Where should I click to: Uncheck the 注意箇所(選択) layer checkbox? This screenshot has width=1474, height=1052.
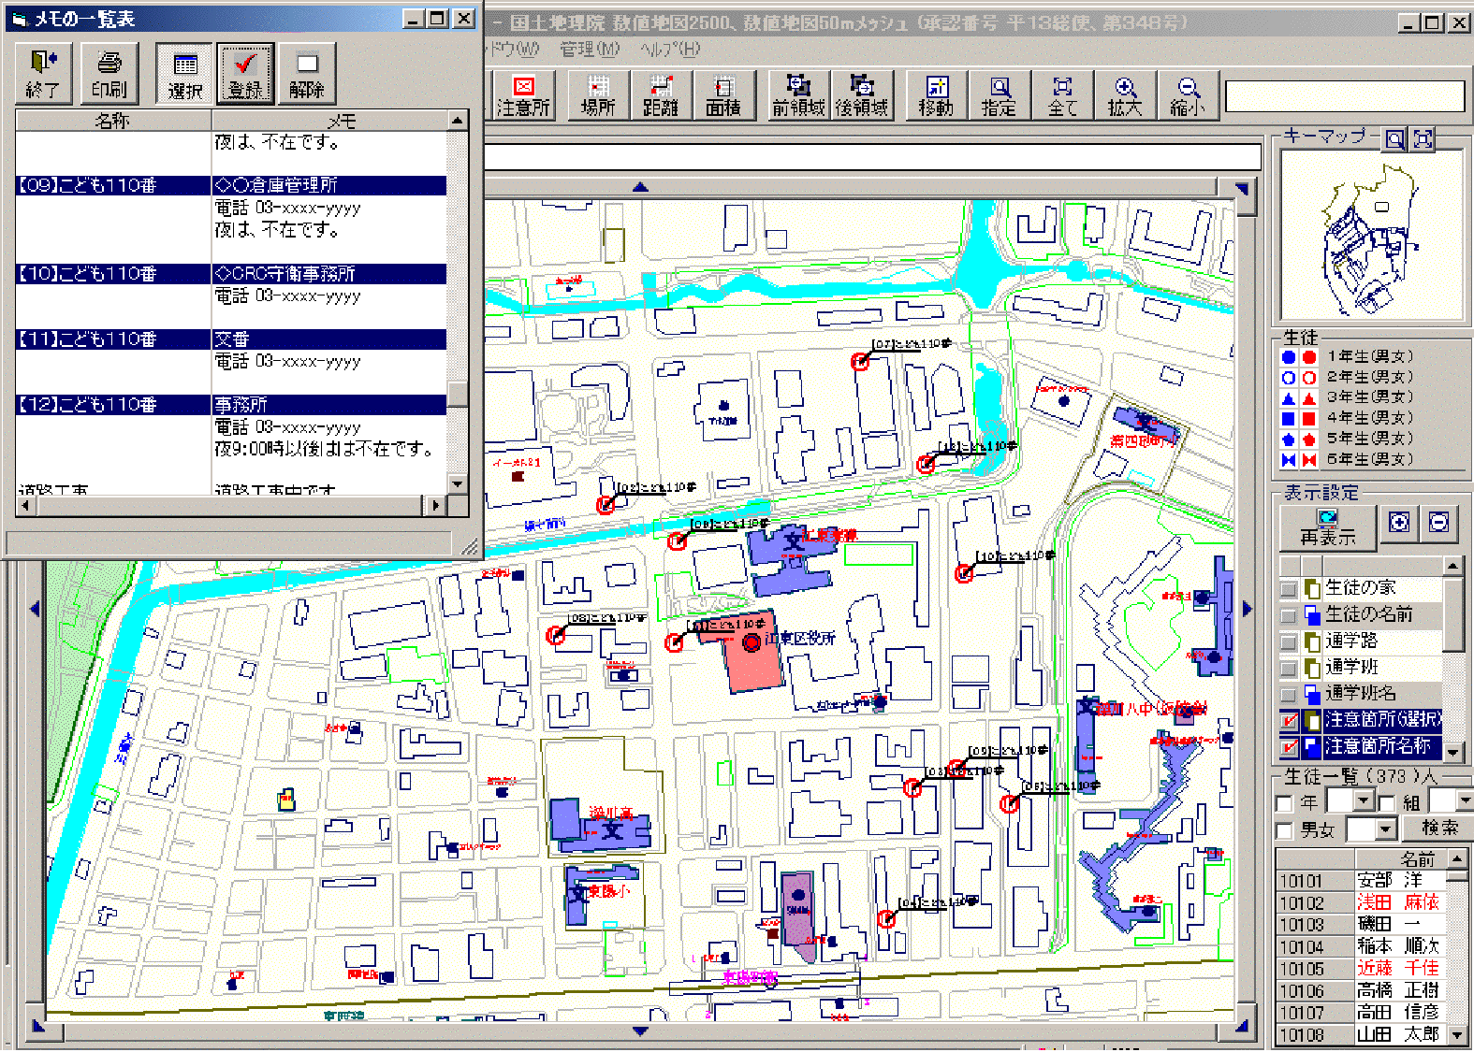pyautogui.click(x=1289, y=720)
